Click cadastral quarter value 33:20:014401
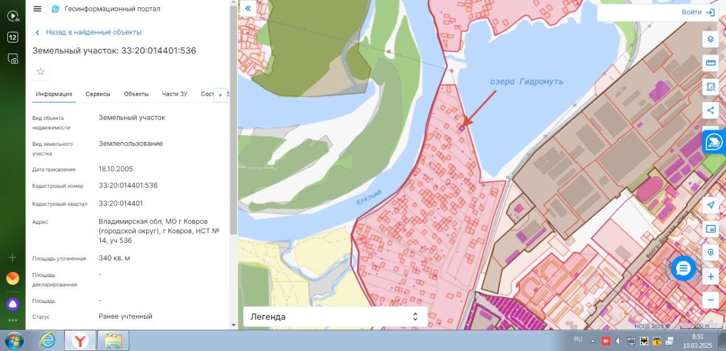 121,203
